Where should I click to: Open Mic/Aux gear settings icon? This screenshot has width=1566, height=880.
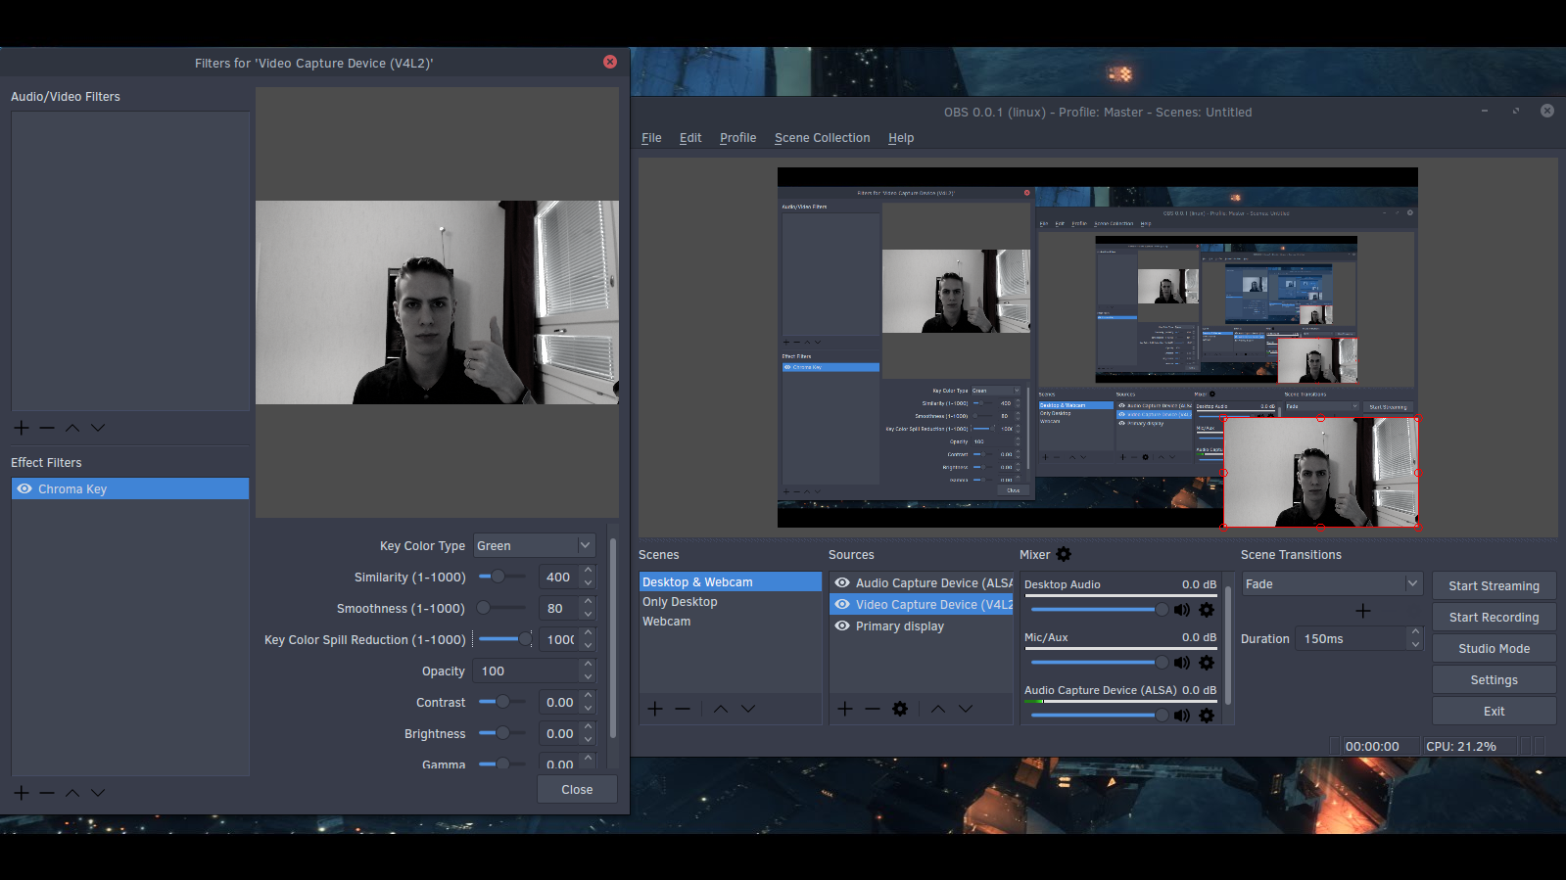[1207, 663]
